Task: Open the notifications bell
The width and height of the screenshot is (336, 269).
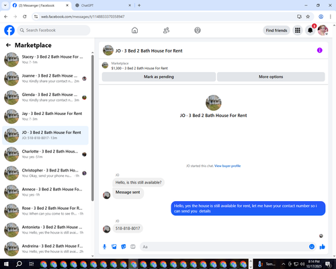Action: click(310, 30)
